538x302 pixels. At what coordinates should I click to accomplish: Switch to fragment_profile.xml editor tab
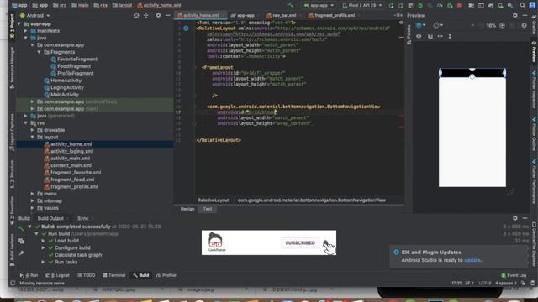tap(331, 15)
